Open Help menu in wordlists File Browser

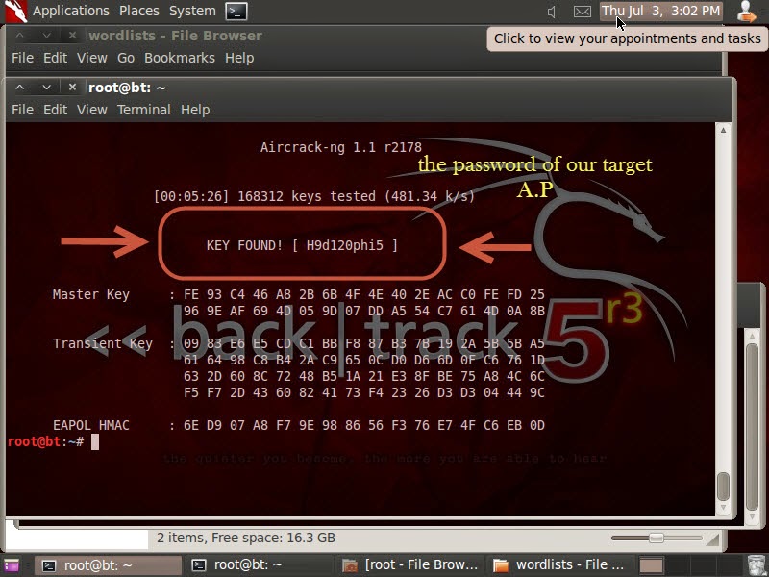pos(239,58)
